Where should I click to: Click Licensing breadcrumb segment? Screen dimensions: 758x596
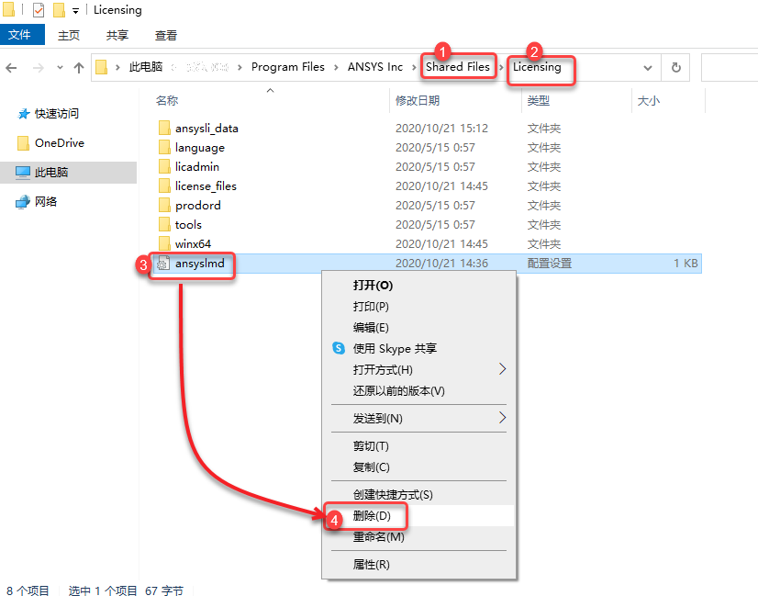coord(537,67)
